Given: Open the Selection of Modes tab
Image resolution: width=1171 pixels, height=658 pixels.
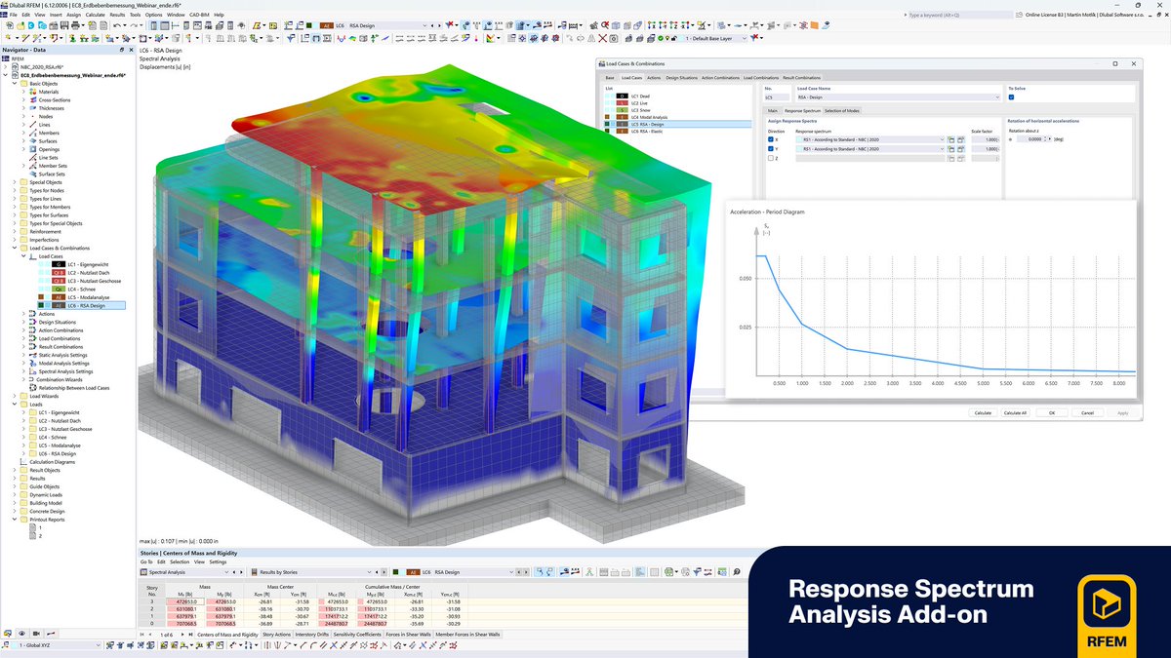Looking at the screenshot, I should [x=842, y=111].
